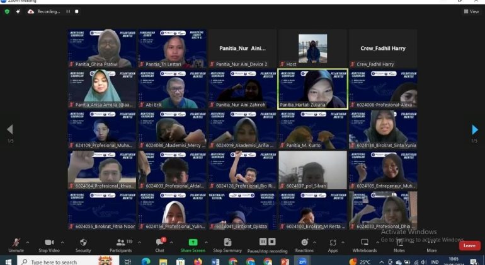
Task: Click the green encryption shield icon
Action: (7, 11)
